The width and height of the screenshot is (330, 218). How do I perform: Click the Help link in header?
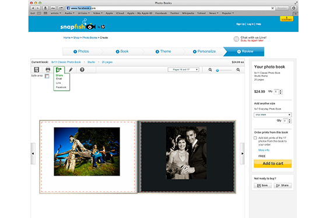(258, 24)
